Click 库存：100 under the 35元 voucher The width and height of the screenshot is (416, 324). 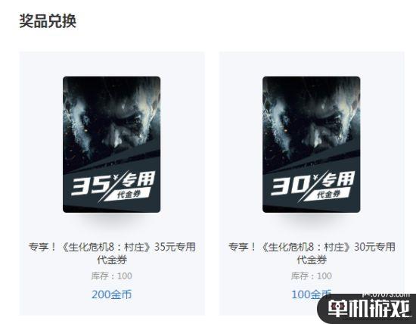[x=112, y=276]
